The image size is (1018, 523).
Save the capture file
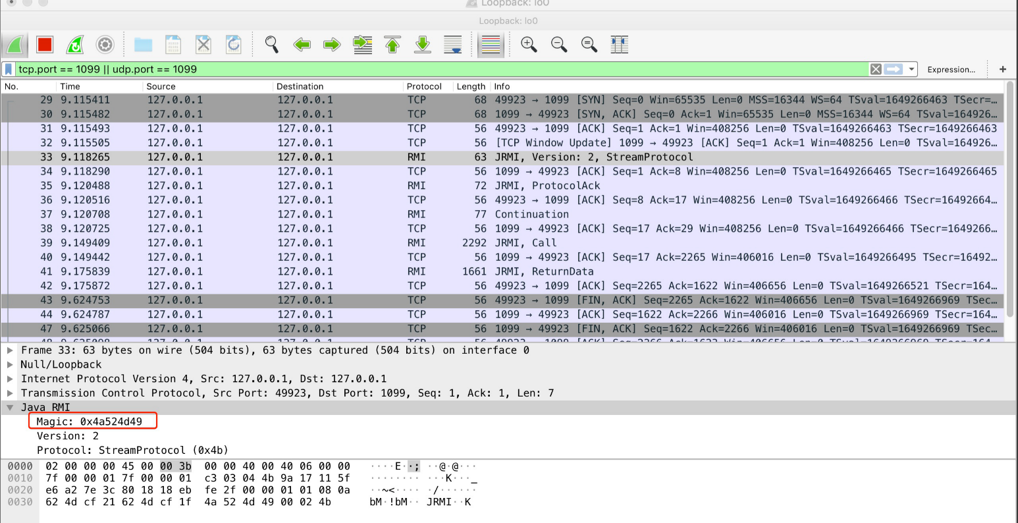click(x=173, y=45)
